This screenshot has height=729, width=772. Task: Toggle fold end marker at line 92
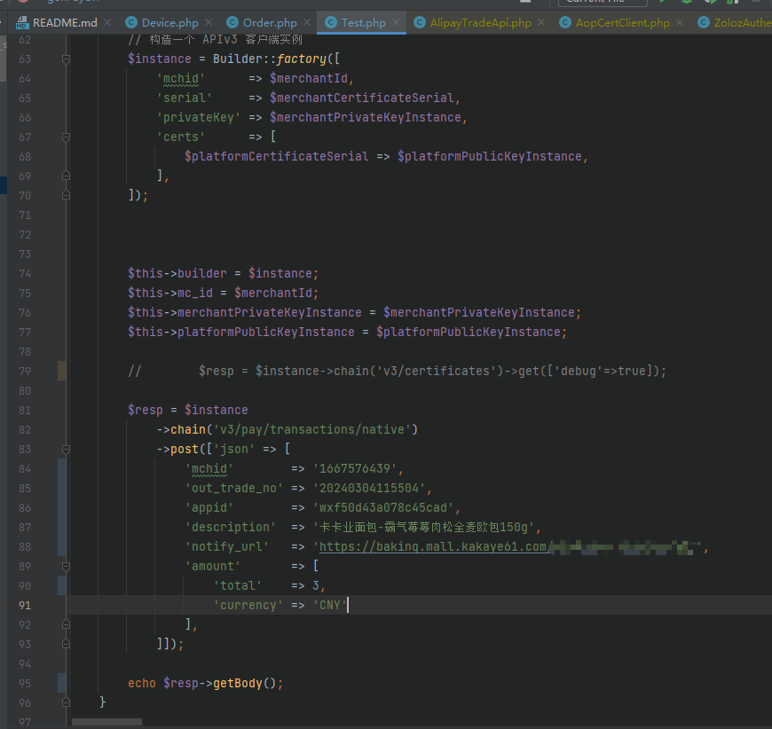click(66, 624)
